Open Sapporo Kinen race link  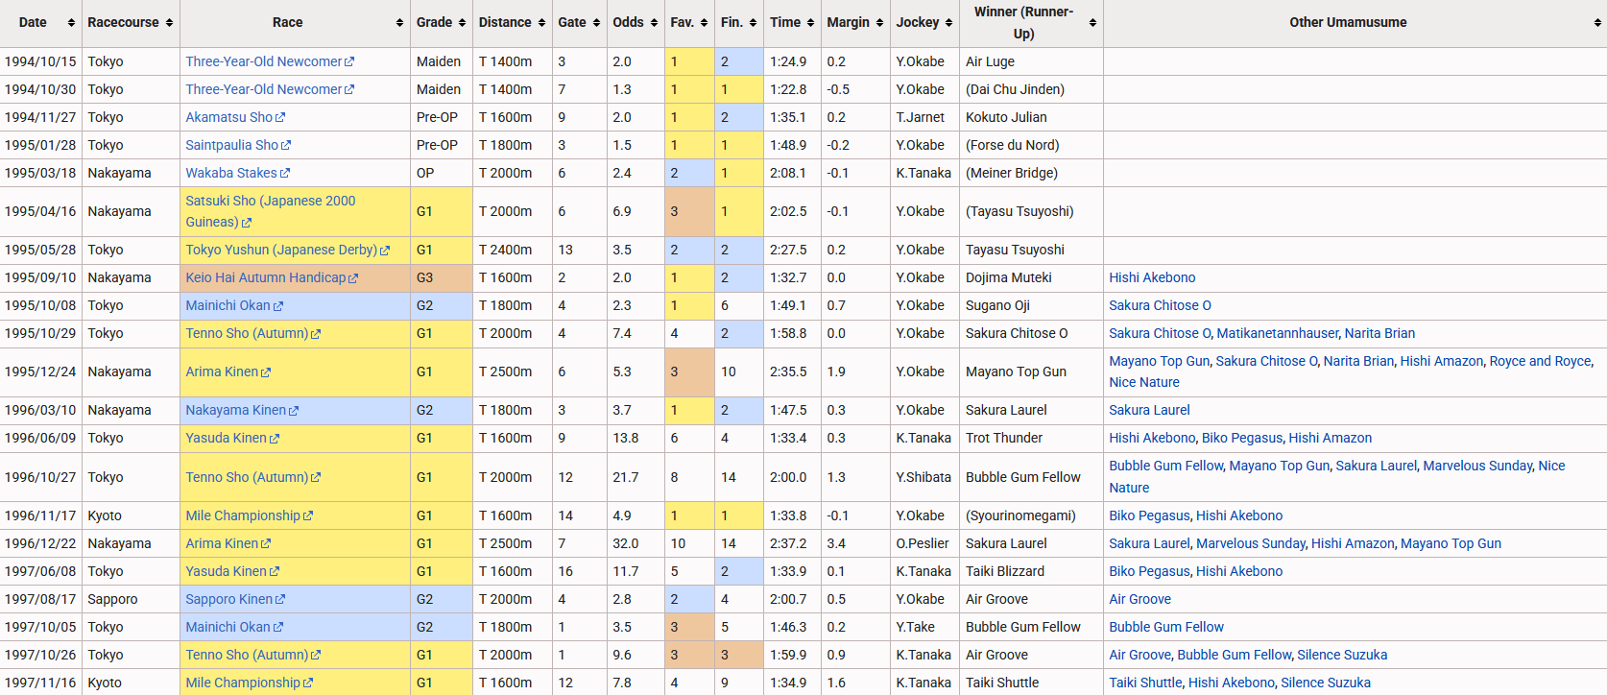229,599
